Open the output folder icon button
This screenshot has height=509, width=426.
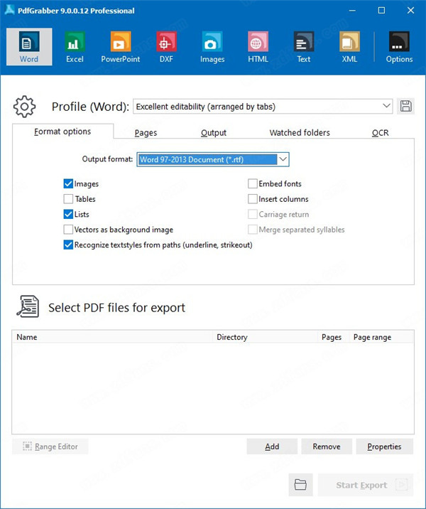300,485
